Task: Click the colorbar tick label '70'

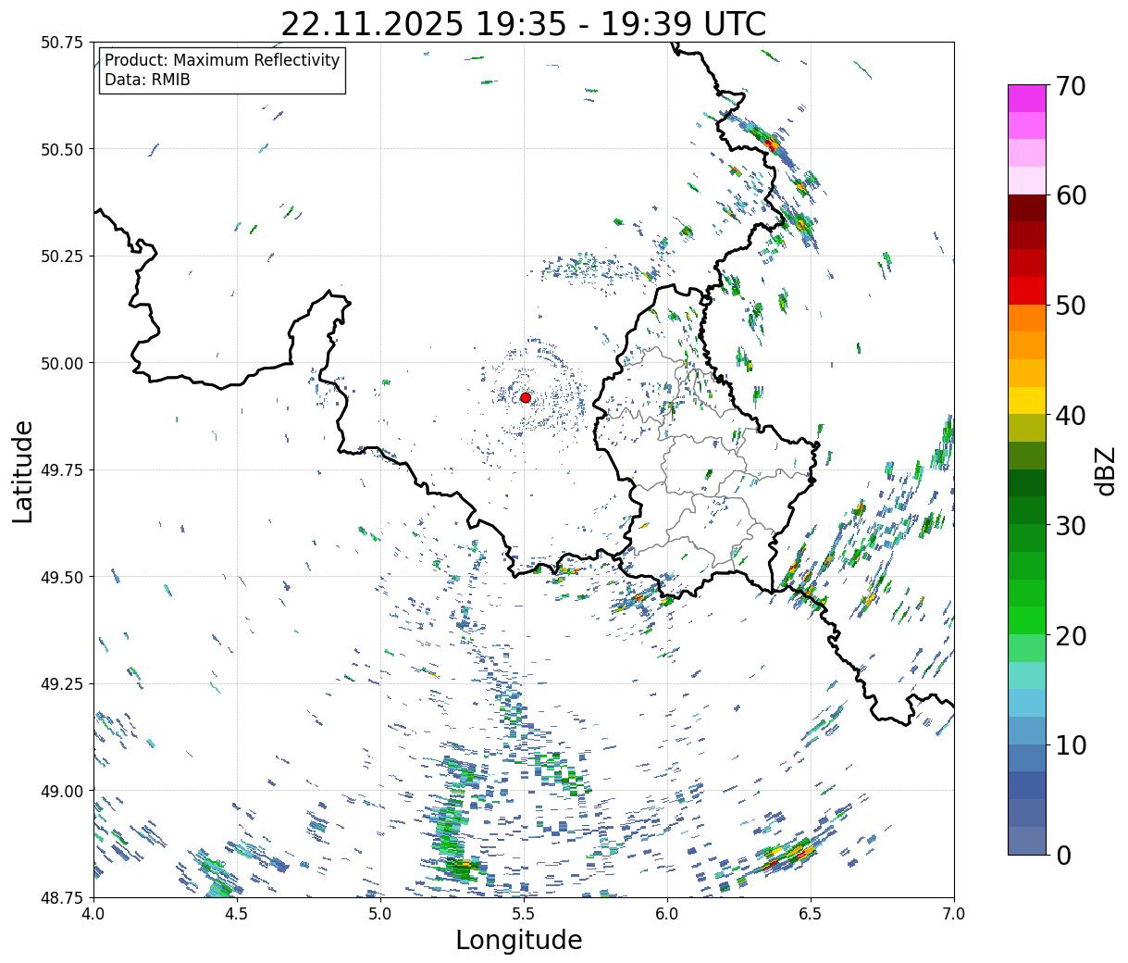Action: click(1070, 86)
